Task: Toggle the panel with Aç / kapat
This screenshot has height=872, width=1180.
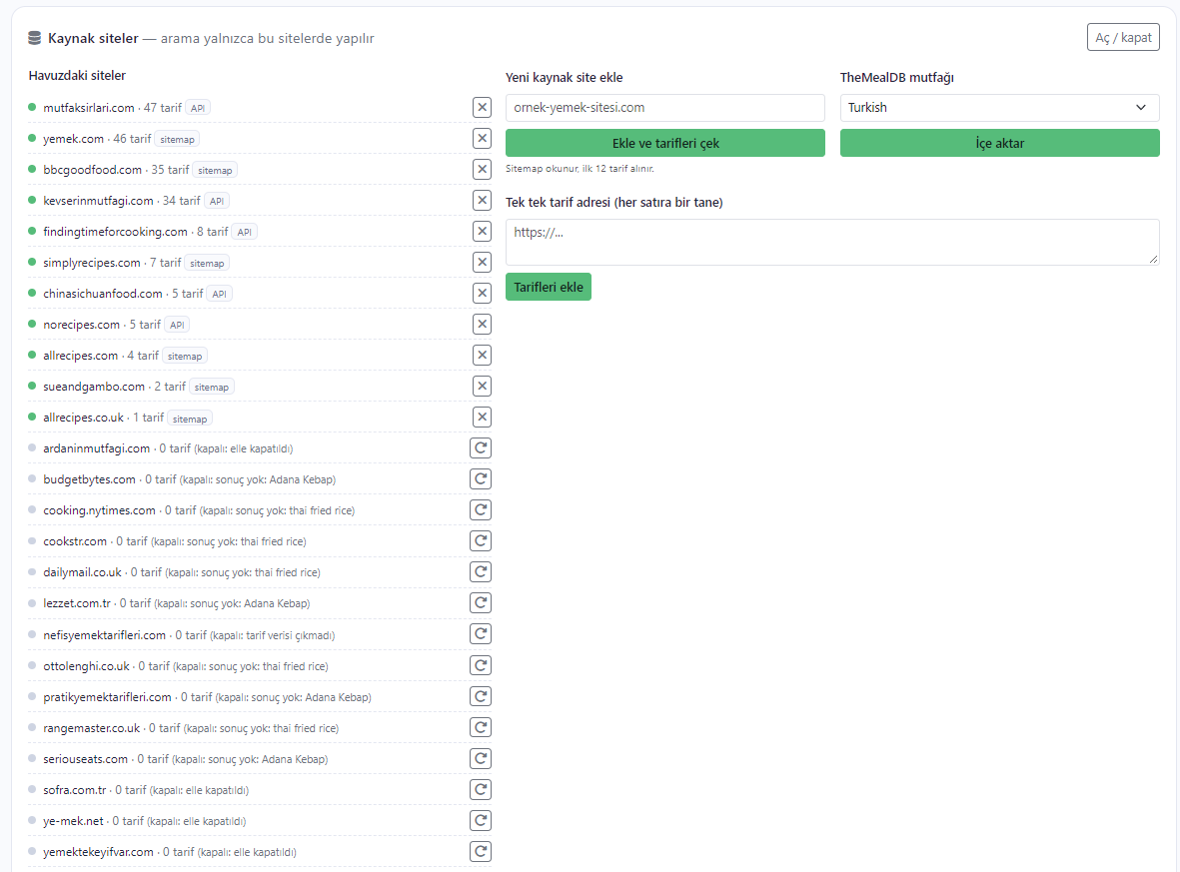Action: (1123, 38)
